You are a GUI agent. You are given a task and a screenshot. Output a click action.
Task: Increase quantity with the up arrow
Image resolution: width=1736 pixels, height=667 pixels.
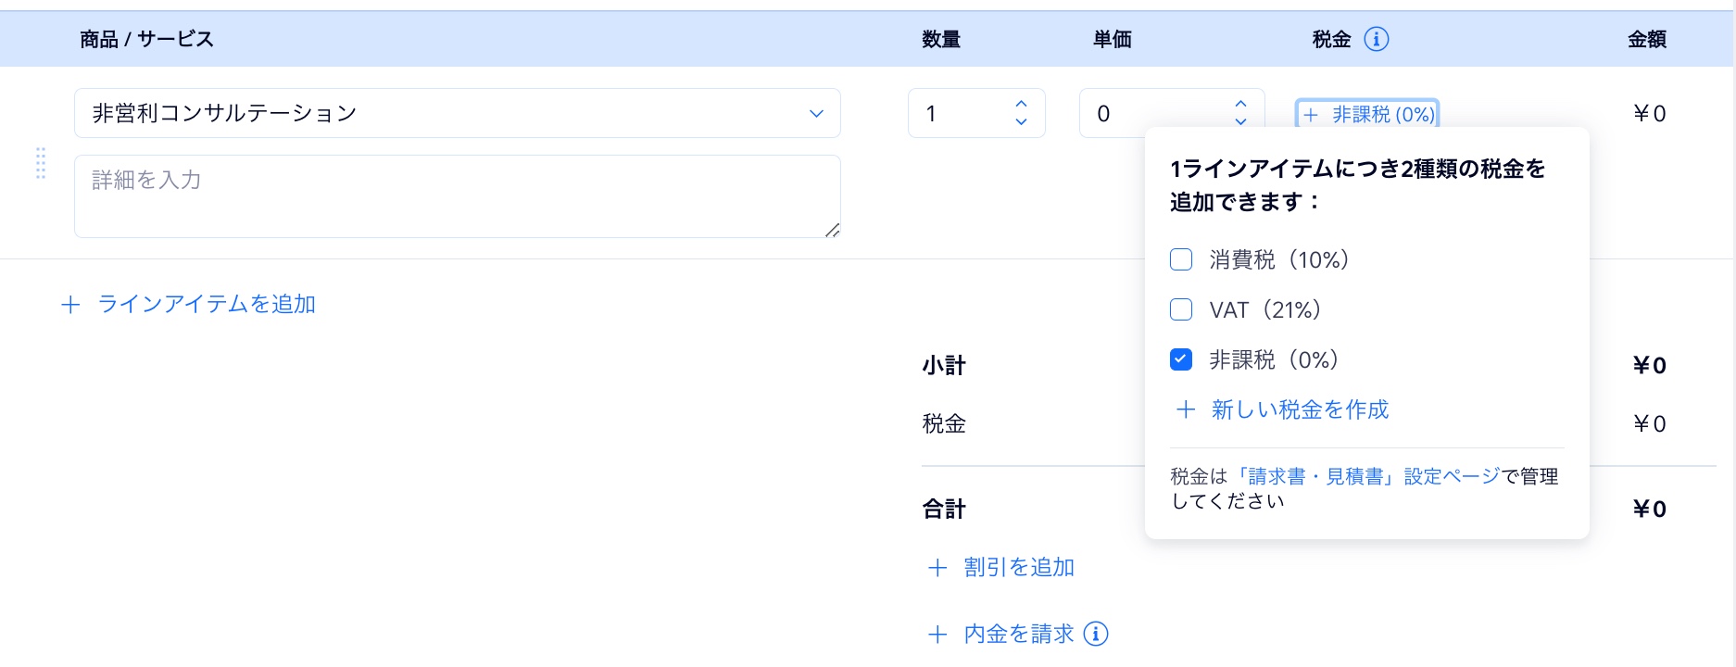1021,104
